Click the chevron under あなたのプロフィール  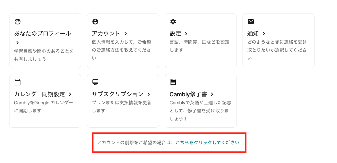[18, 43]
